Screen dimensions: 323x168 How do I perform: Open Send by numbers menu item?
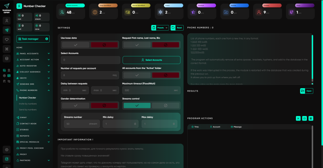coord(28,110)
